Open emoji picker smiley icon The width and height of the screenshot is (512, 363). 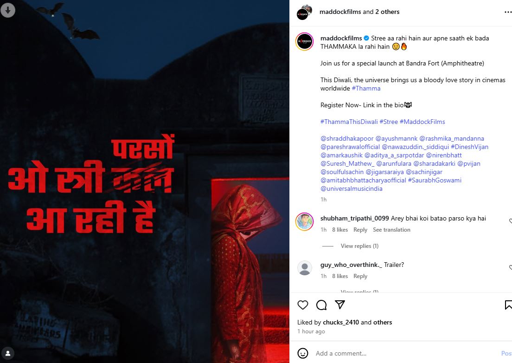(303, 353)
